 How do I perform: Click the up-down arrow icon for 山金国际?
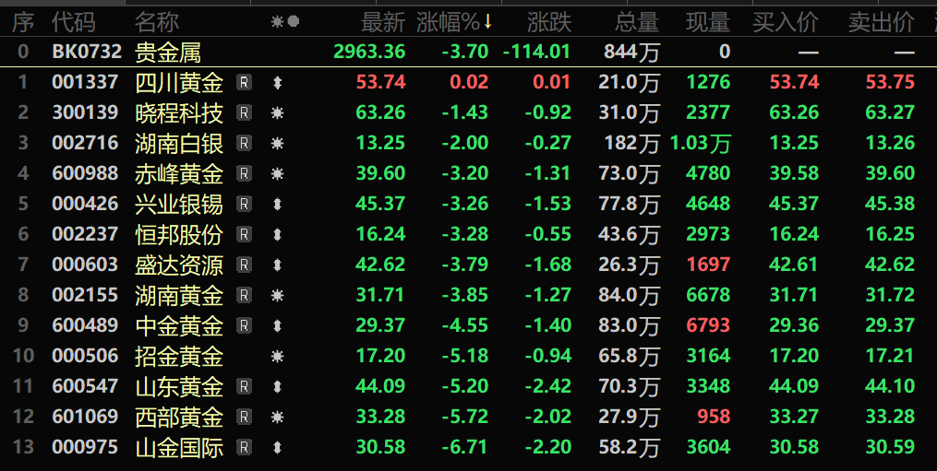click(277, 448)
